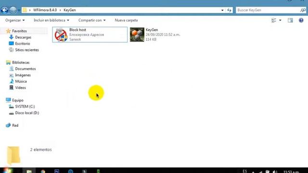The width and height of the screenshot is (308, 173).
Task: Click the Favoritos star icon
Action: [x=8, y=31]
